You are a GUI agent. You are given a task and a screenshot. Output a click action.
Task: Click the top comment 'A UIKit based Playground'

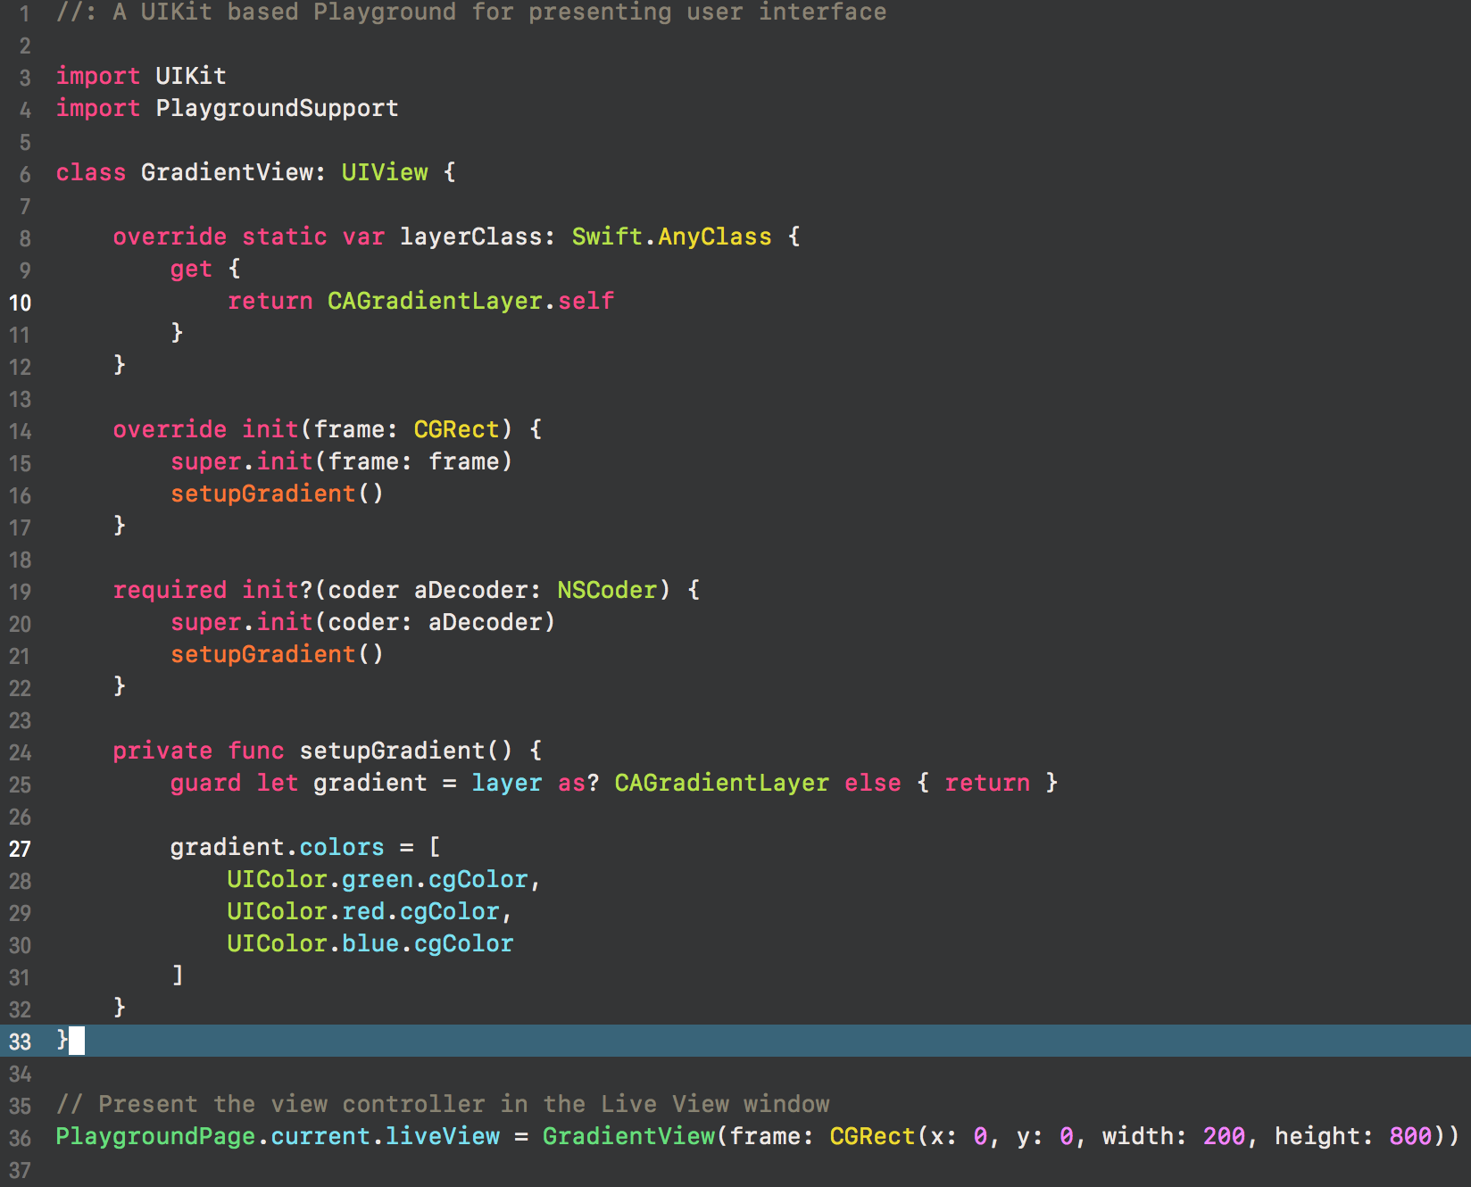(284, 12)
